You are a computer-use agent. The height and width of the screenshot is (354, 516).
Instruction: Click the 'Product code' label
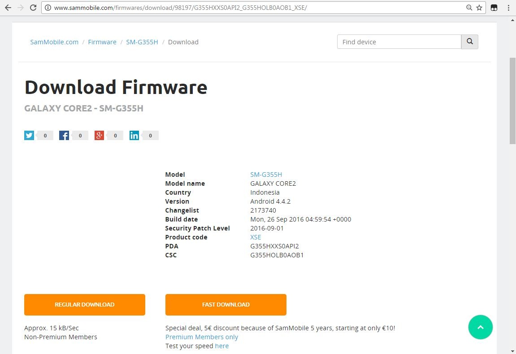(x=186, y=237)
